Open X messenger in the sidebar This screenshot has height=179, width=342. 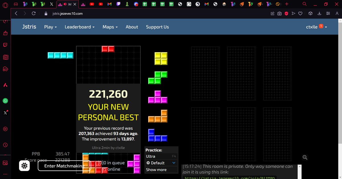[5, 113]
